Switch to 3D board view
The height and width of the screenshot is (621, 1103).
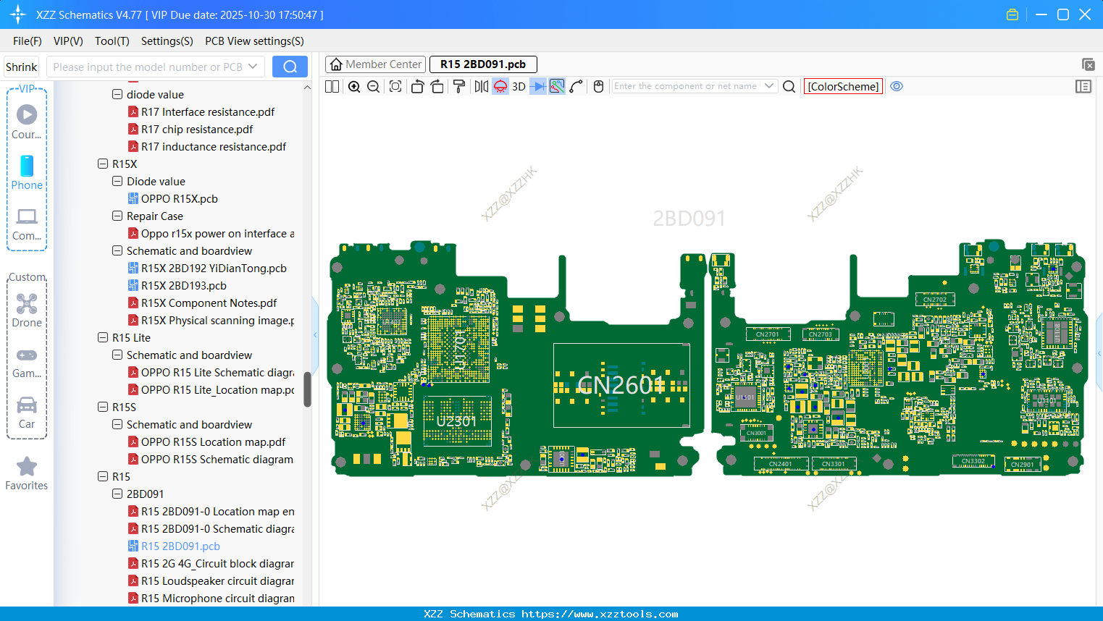click(x=519, y=86)
